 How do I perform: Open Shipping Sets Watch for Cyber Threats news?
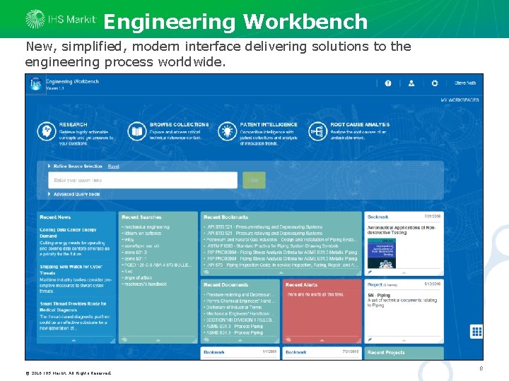coord(71,270)
